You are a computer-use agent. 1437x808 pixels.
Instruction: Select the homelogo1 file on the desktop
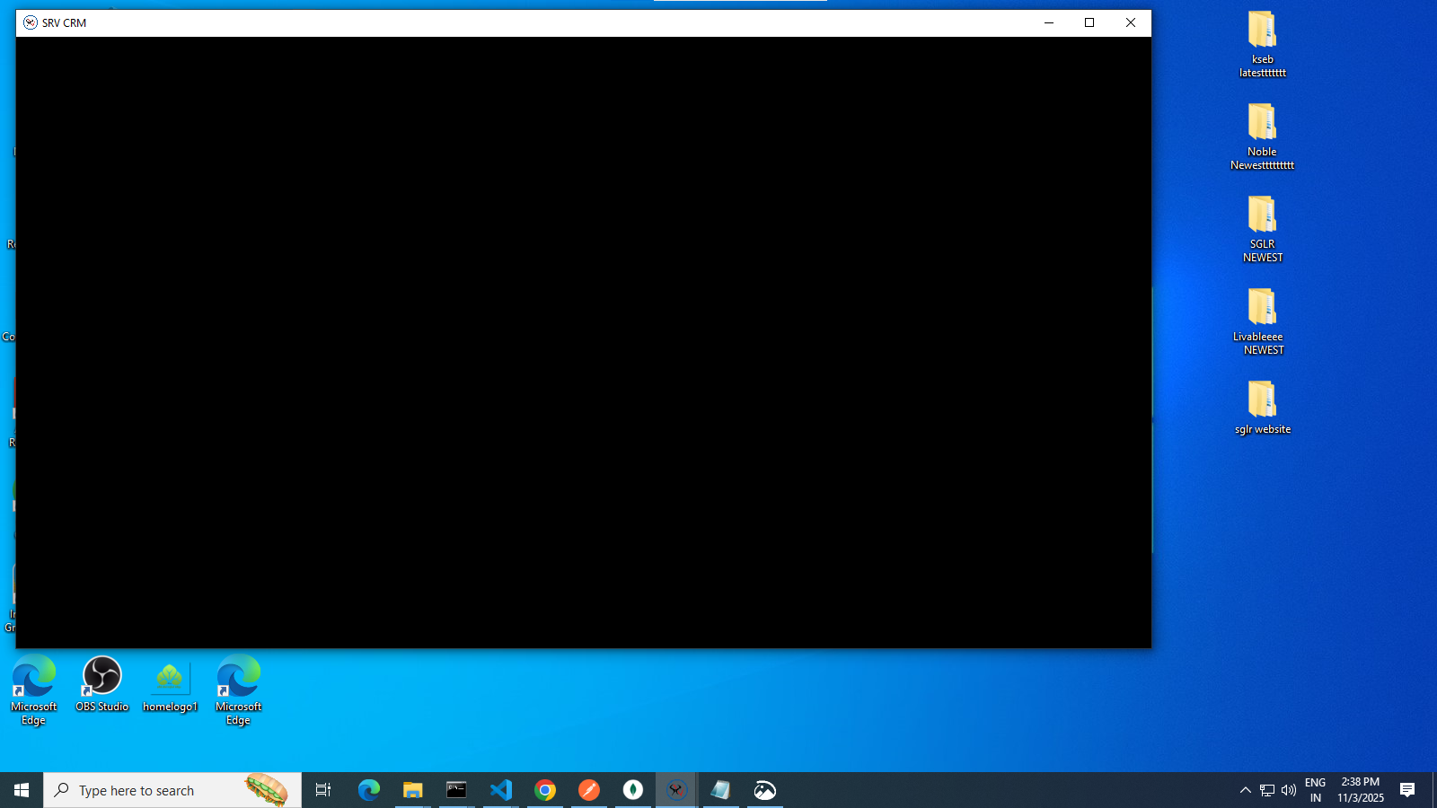click(170, 684)
